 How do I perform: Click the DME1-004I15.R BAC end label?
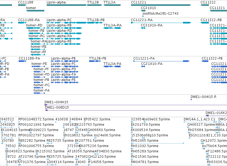point(204,97)
